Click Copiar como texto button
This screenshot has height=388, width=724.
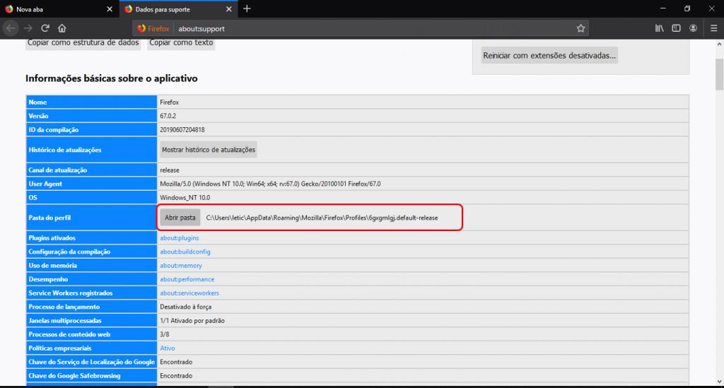click(181, 43)
